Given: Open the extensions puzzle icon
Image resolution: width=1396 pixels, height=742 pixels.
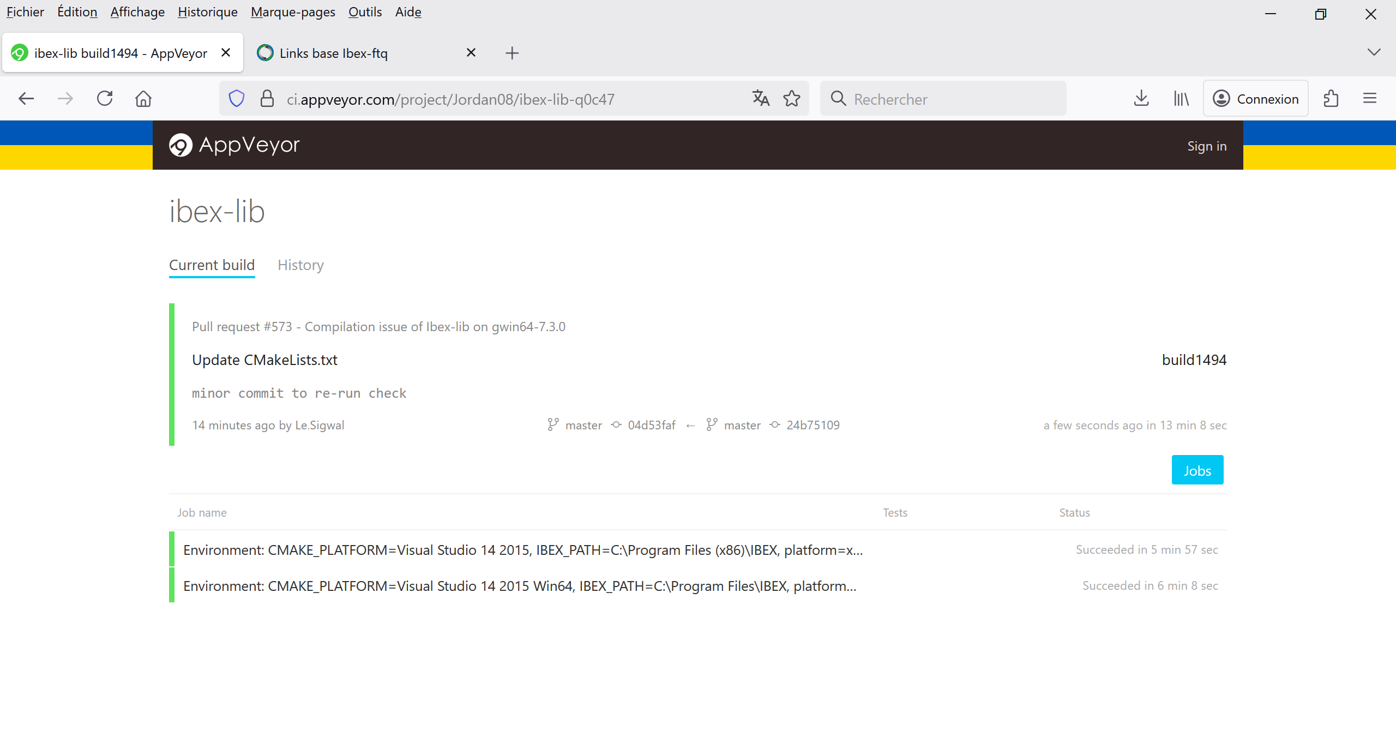Looking at the screenshot, I should (1331, 99).
